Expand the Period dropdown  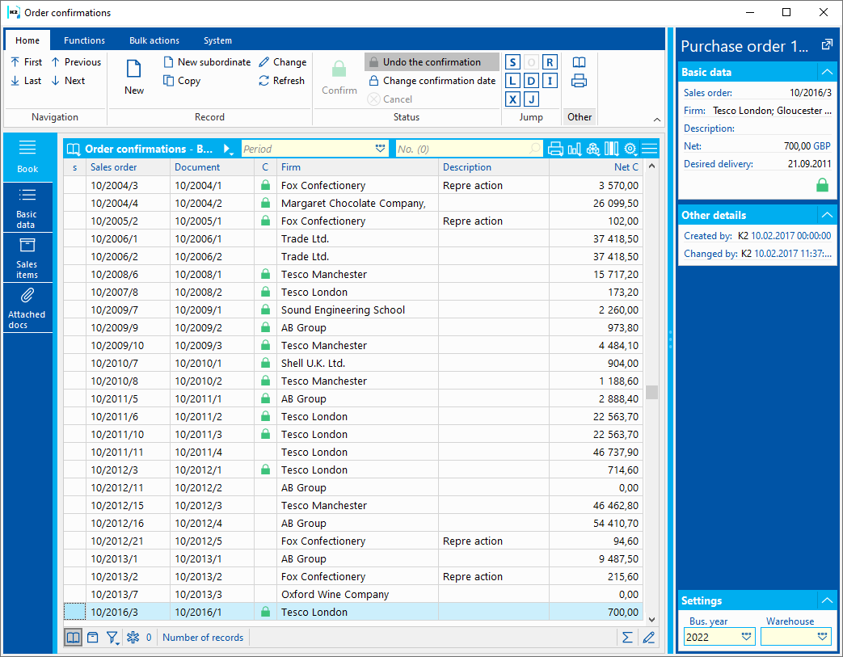click(381, 149)
